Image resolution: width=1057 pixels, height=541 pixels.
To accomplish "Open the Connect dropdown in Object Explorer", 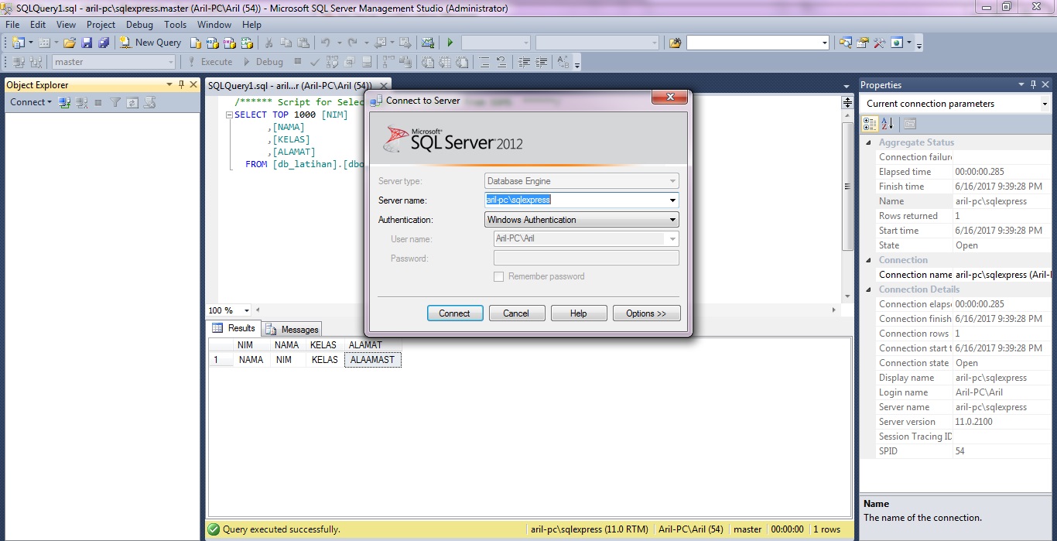I will point(31,102).
